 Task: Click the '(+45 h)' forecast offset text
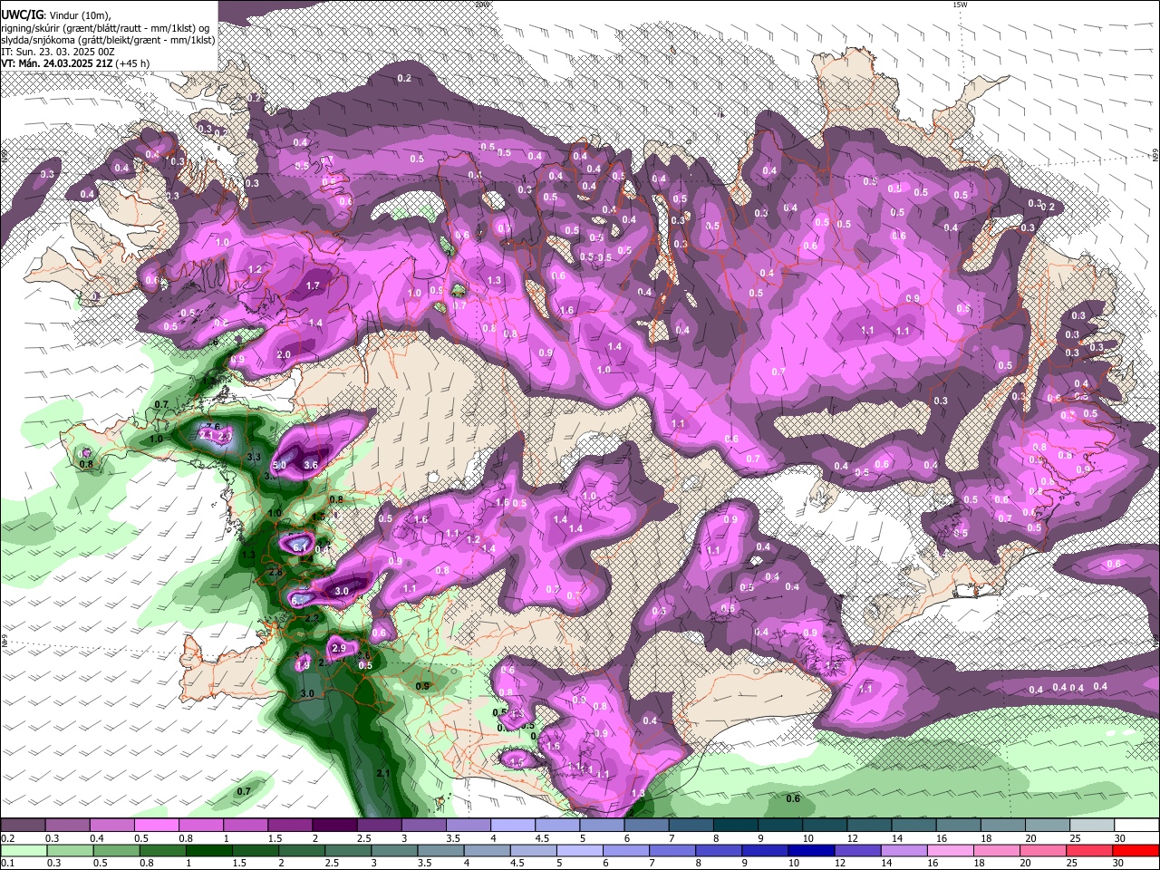[134, 63]
